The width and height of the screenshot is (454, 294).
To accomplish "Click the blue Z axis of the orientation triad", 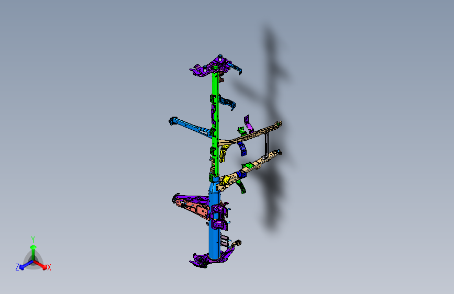I will pos(26,265).
